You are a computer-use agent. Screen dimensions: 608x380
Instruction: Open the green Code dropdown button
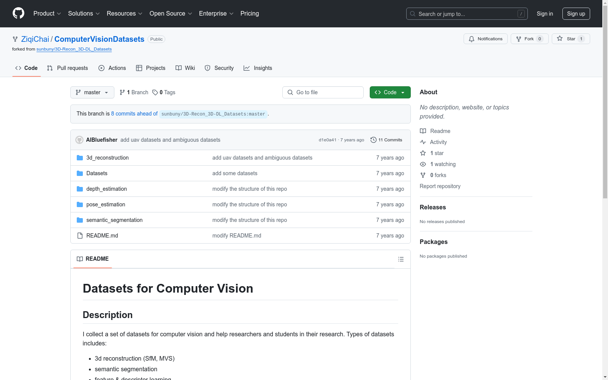point(390,92)
